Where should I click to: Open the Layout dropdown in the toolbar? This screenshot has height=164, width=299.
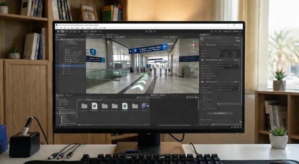tap(237, 31)
